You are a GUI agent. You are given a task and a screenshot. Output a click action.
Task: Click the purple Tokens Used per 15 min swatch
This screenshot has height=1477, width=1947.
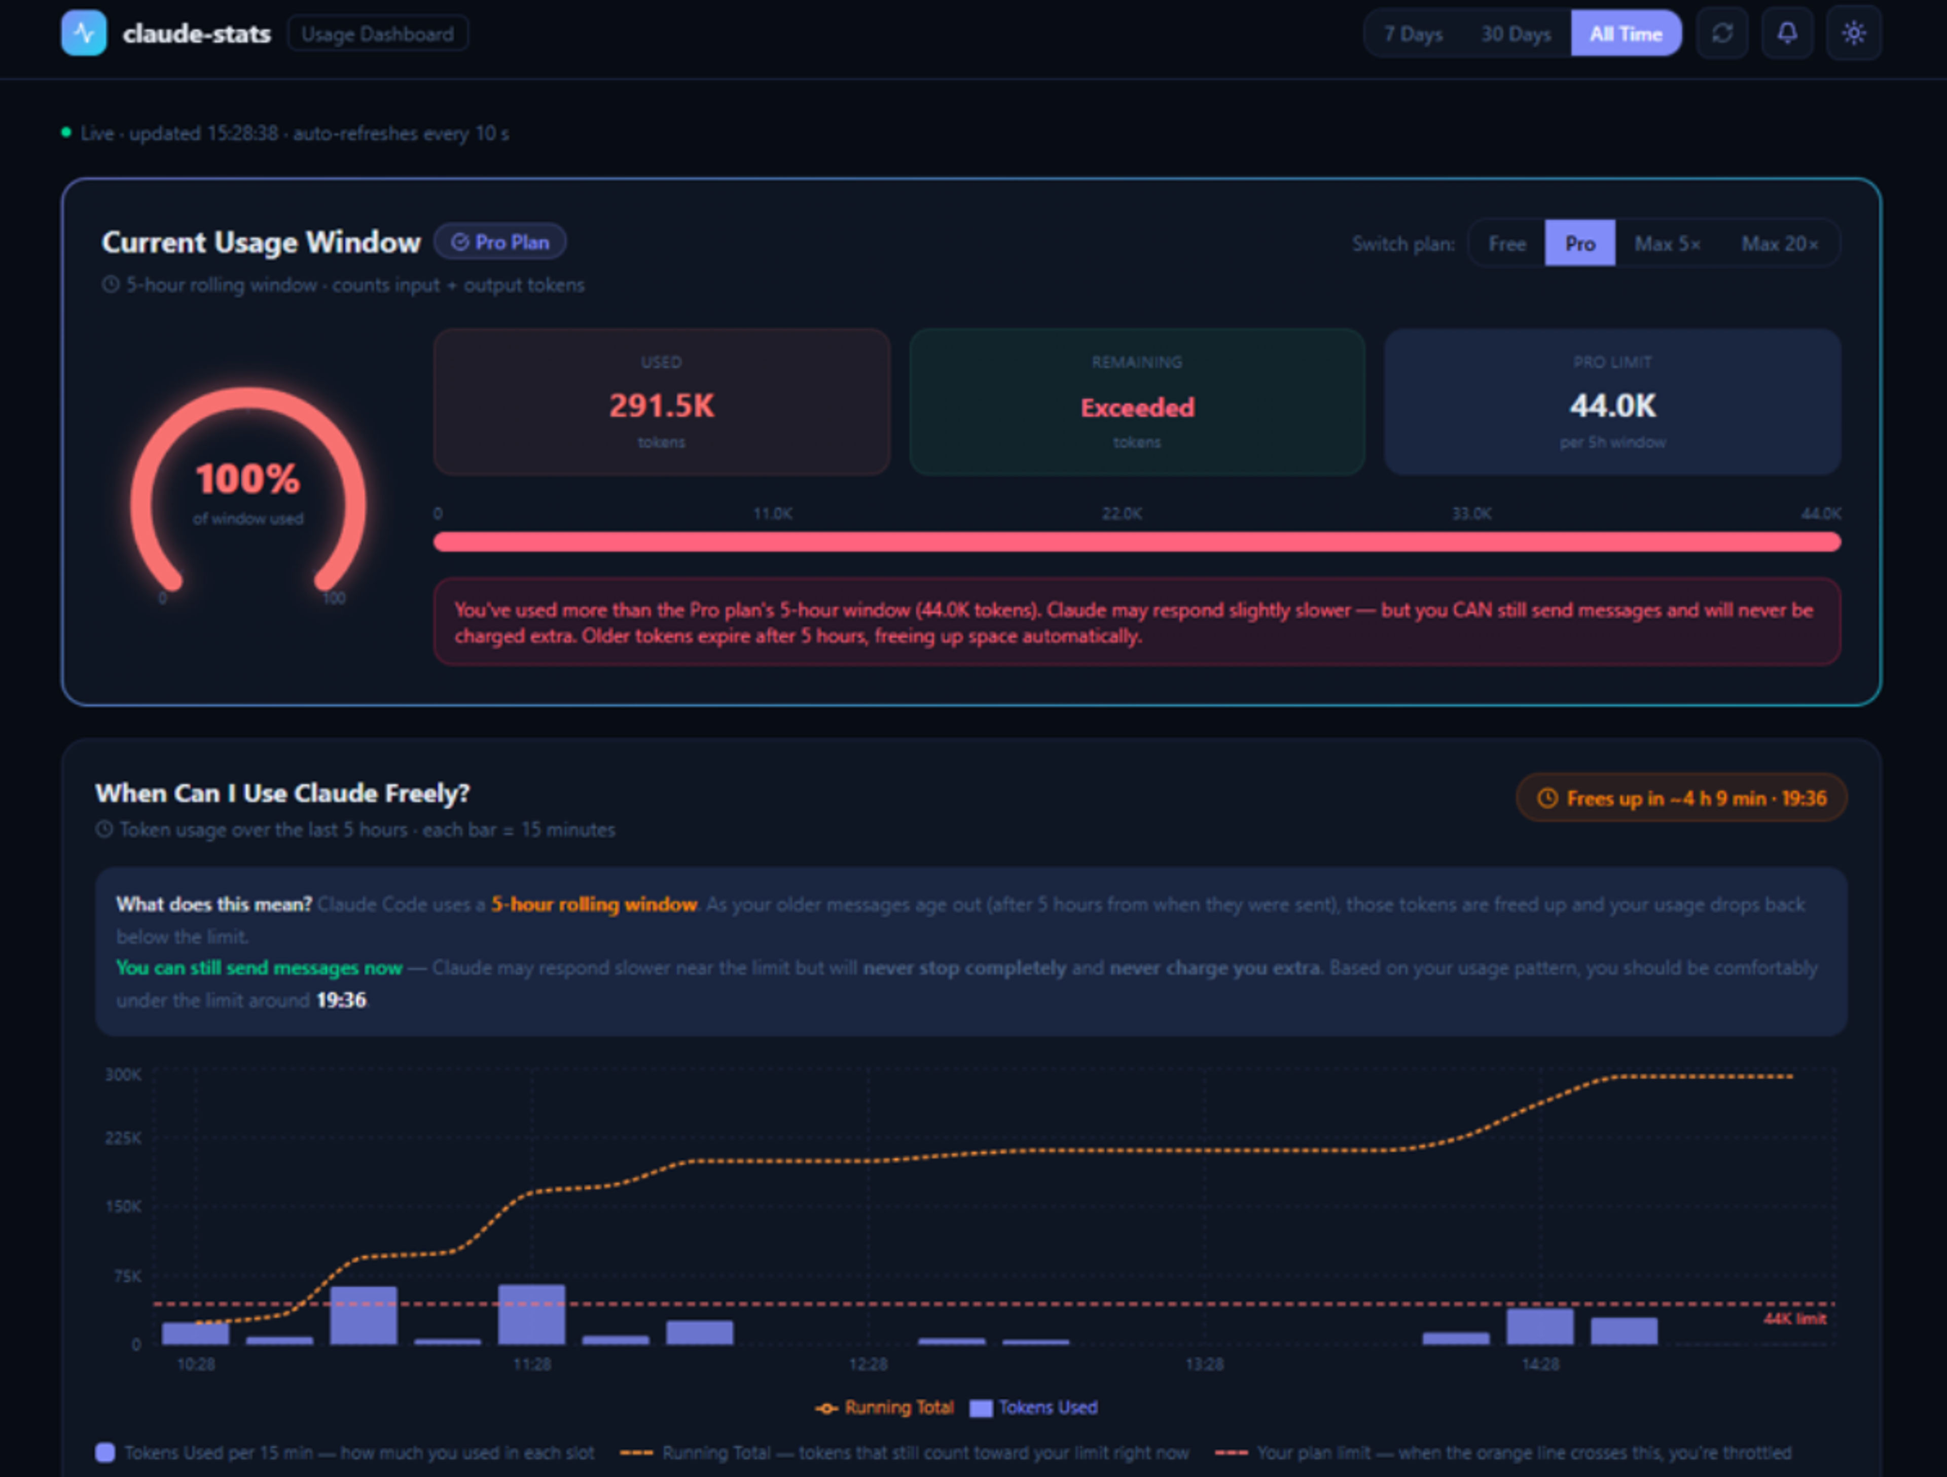[105, 1452]
